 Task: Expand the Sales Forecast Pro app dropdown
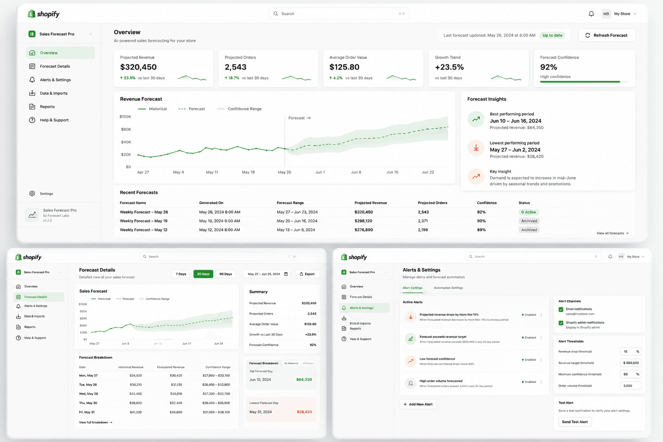60,34
